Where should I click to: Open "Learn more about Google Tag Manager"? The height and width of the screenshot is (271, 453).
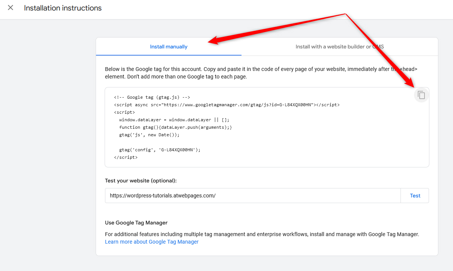point(151,242)
